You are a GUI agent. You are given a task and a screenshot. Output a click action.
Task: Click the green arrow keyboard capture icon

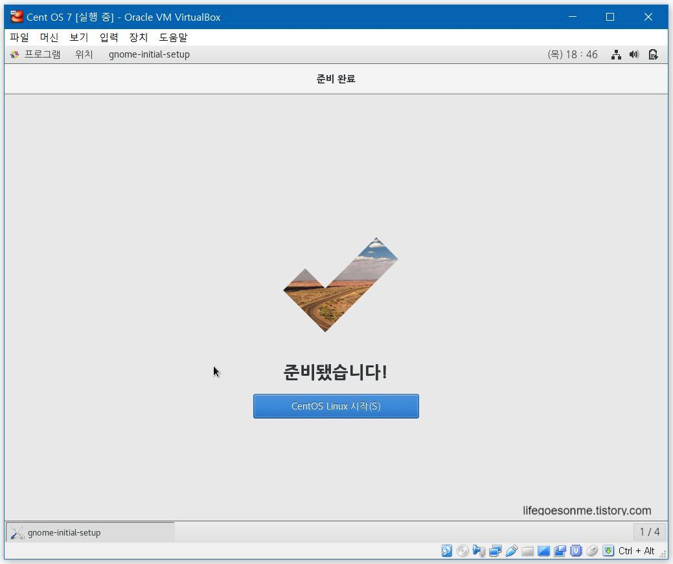608,550
